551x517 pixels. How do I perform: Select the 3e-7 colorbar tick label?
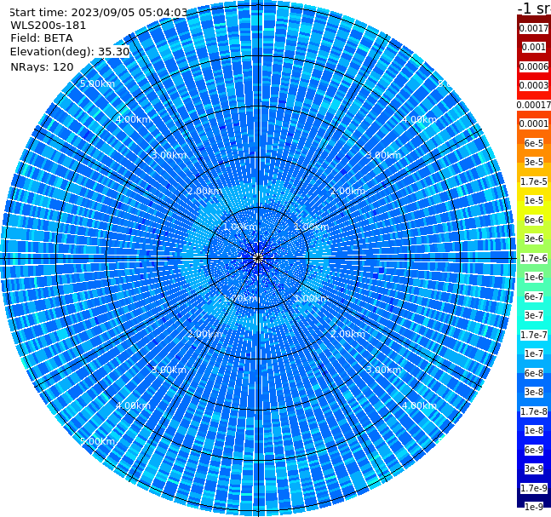click(x=534, y=315)
